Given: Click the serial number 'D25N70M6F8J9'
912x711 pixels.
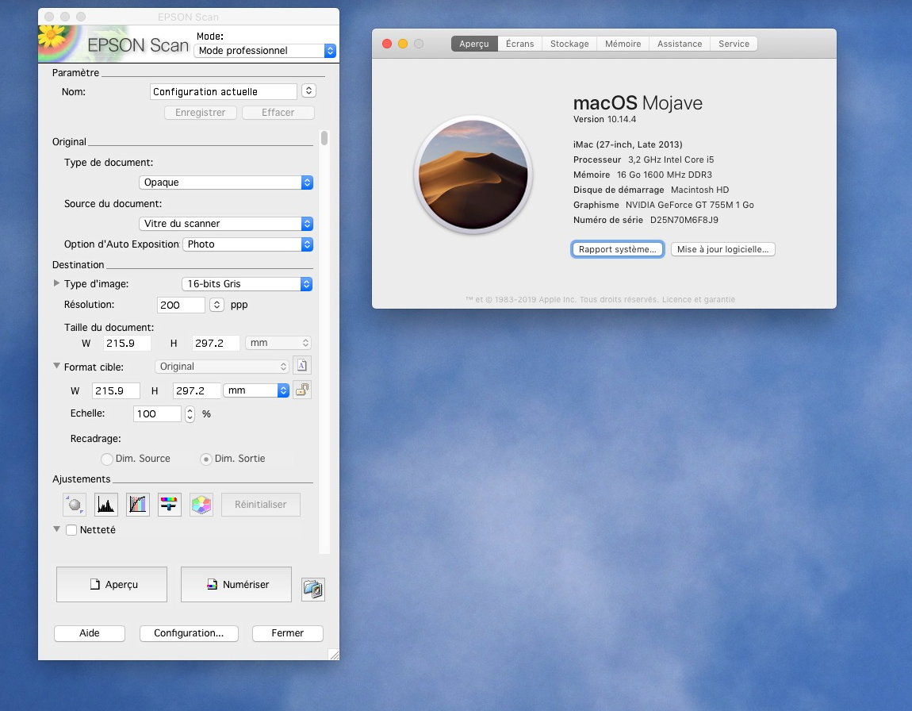Looking at the screenshot, I should [x=684, y=220].
